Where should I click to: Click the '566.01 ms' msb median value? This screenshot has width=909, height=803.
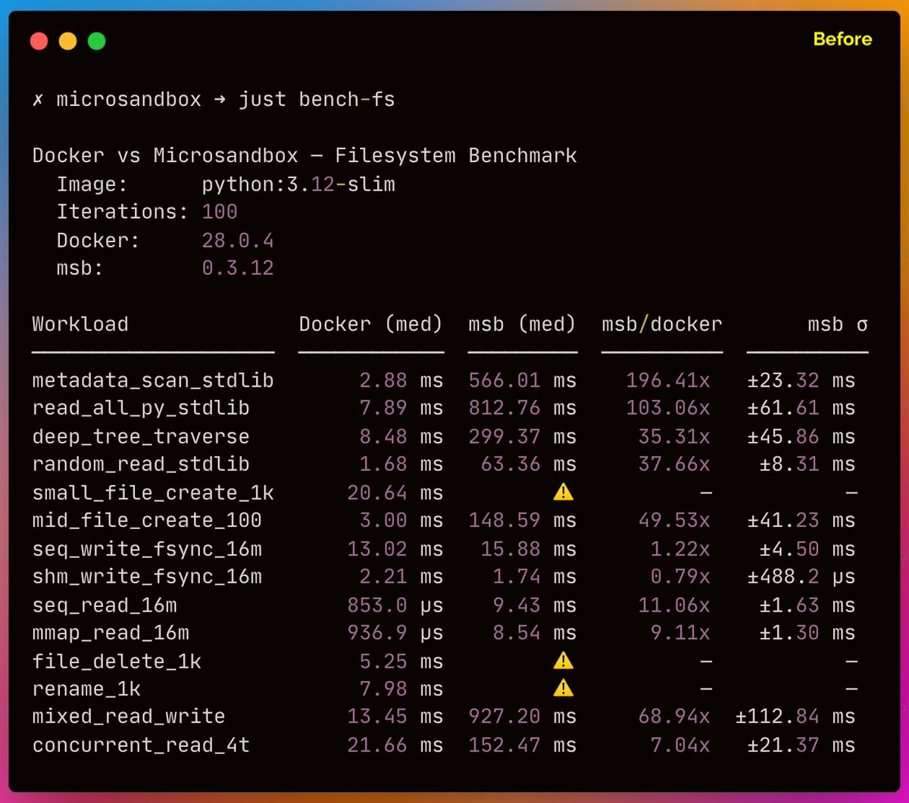[523, 380]
